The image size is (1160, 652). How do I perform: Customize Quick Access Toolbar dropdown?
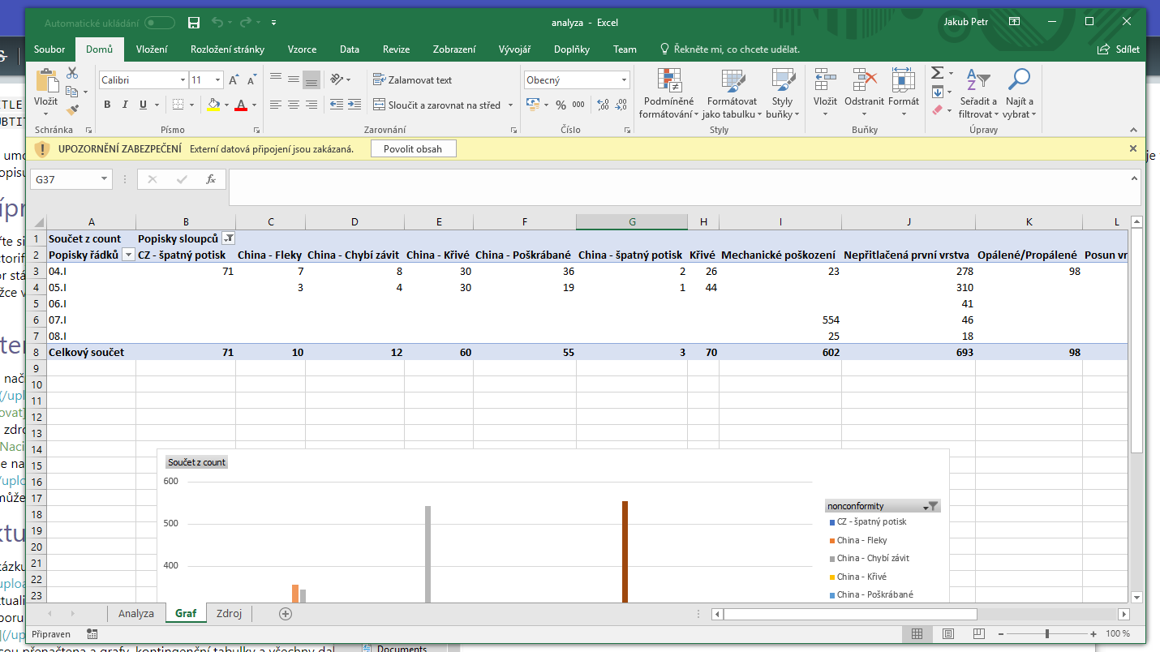273,23
